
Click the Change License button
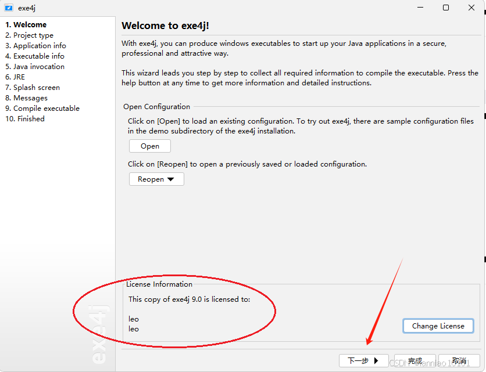point(438,326)
